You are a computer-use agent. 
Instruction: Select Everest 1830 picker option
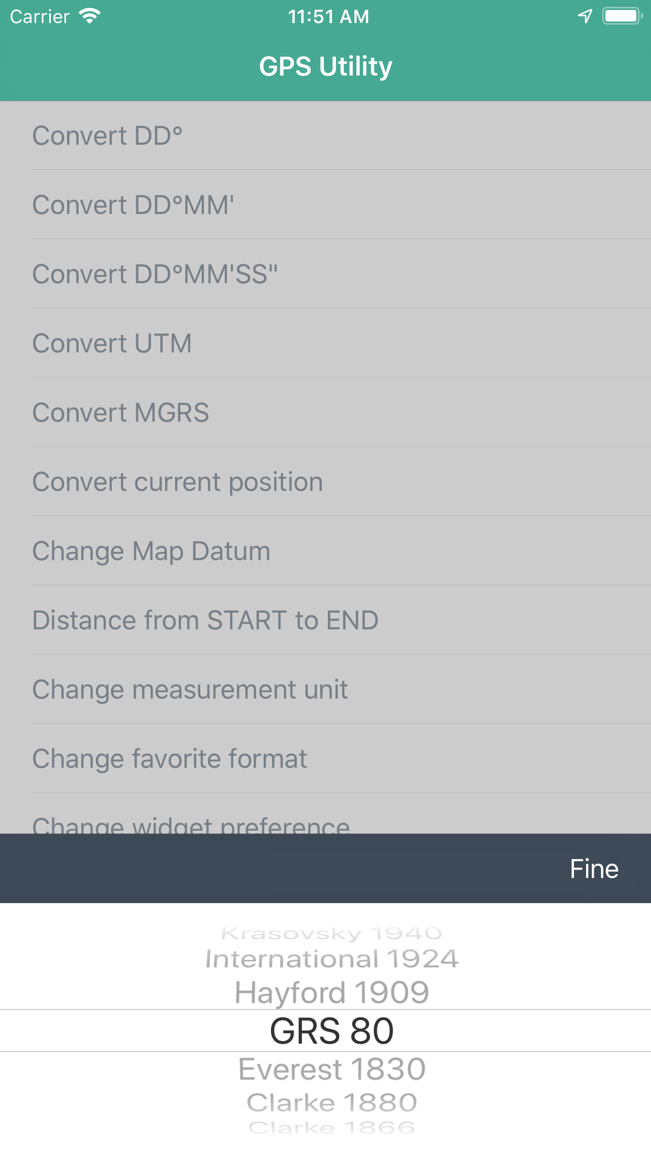coord(331,1069)
